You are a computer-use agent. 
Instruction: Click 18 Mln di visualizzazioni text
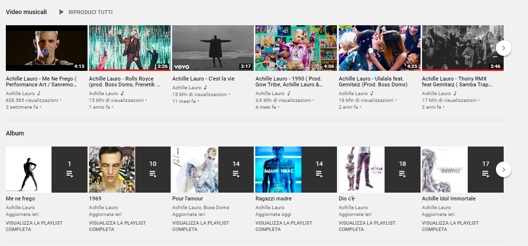(366, 100)
